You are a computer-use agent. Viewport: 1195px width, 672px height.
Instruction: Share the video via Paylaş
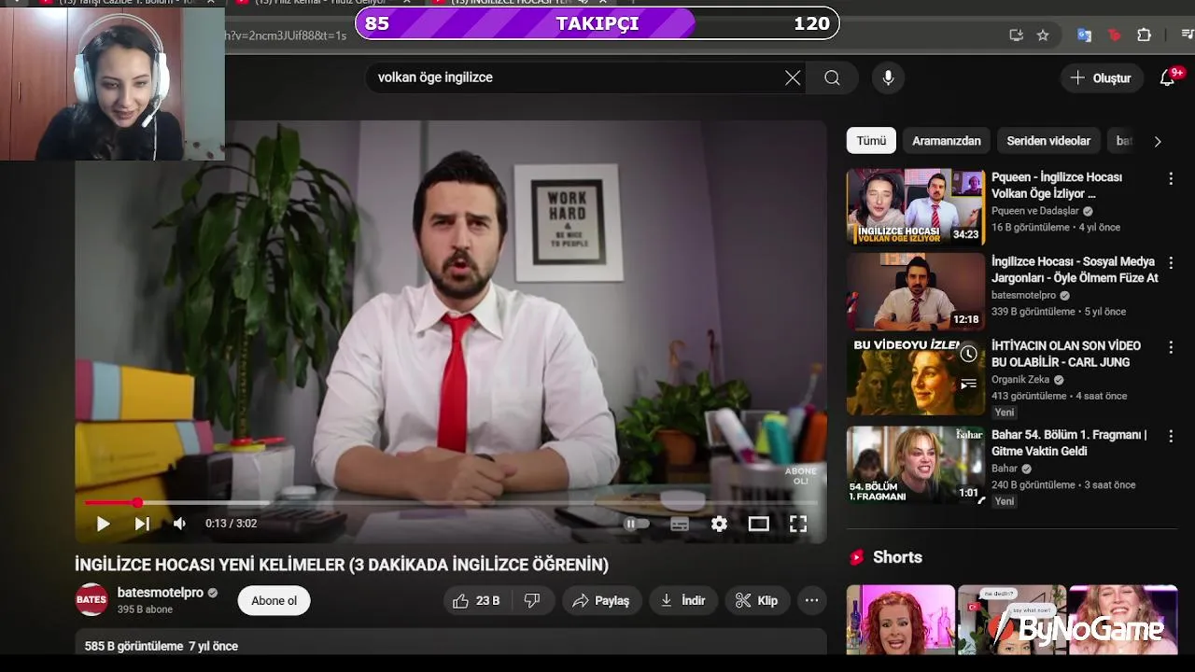(x=601, y=600)
